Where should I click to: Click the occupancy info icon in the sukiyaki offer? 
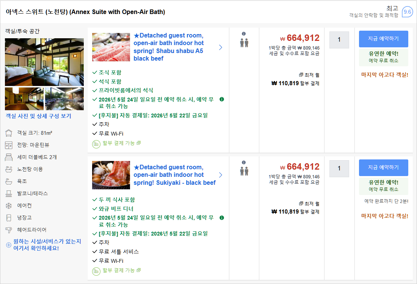click(x=244, y=162)
